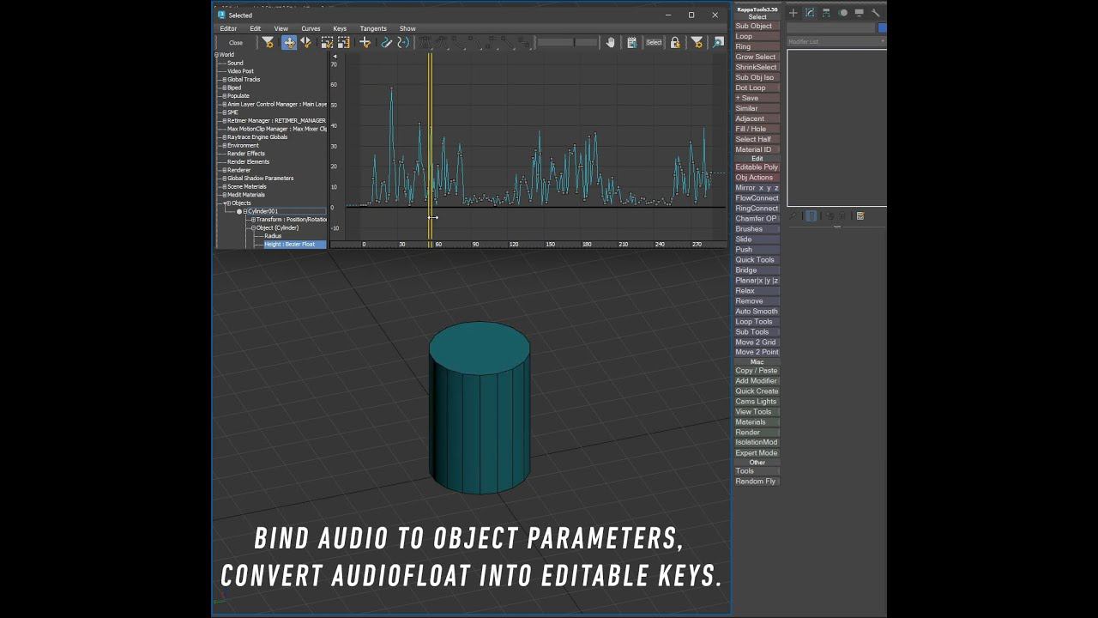1098x618 pixels.
Task: Expand the Global Tracks tree node
Action: [225, 80]
